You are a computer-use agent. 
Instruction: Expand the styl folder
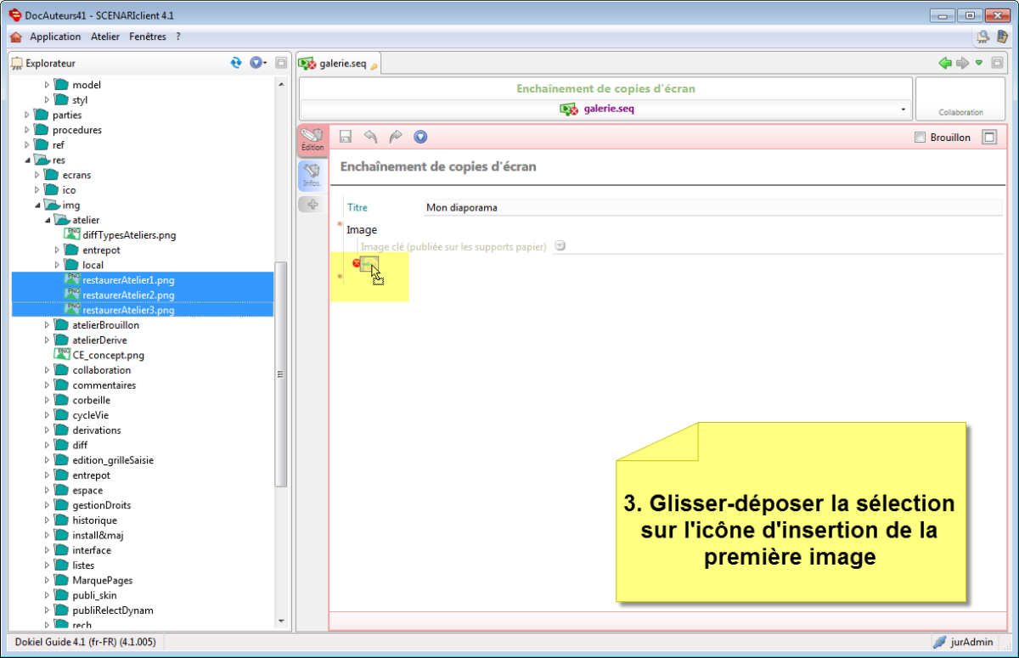click(48, 100)
